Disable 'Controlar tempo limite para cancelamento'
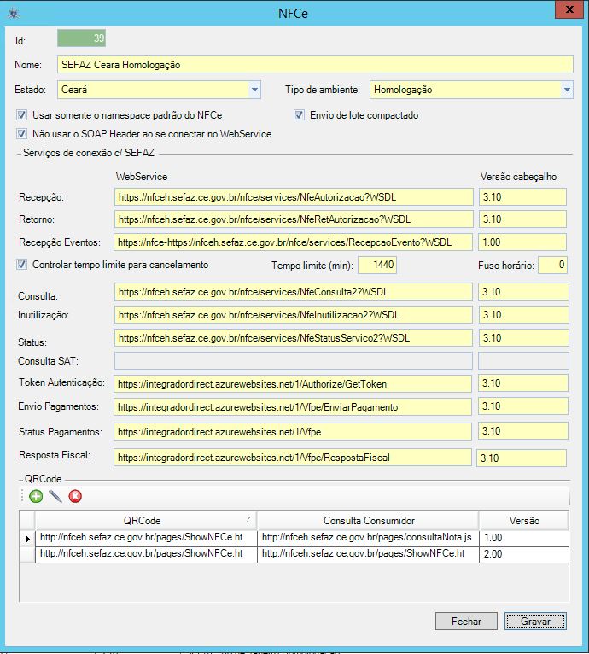The height and width of the screenshot is (654, 589). pos(21,265)
